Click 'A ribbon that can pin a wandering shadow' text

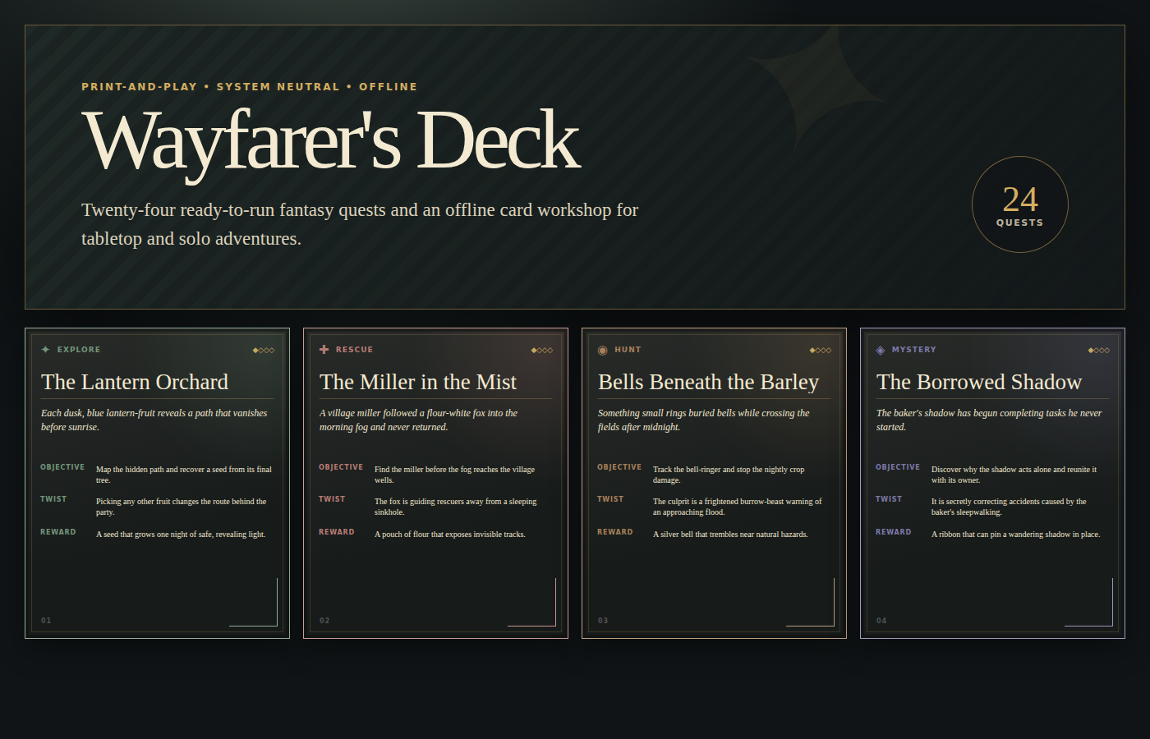[1016, 535]
